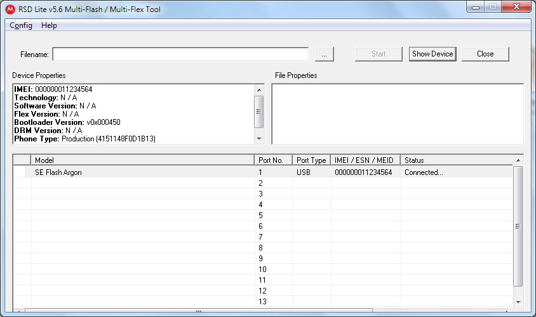The height and width of the screenshot is (317, 536).
Task: Click the Port Type column header
Action: point(311,160)
